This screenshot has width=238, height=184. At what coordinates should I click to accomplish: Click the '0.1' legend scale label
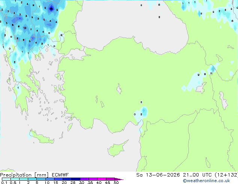pyautogui.click(x=4, y=182)
